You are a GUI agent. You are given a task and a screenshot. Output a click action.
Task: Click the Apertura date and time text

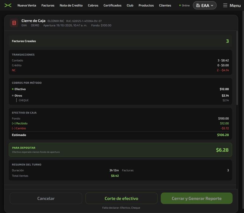point(65,25)
